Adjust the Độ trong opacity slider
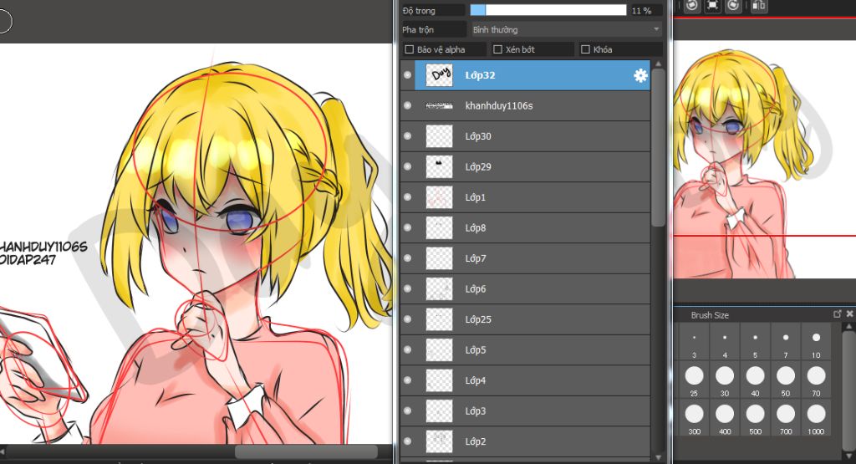The height and width of the screenshot is (464, 856). coord(548,10)
